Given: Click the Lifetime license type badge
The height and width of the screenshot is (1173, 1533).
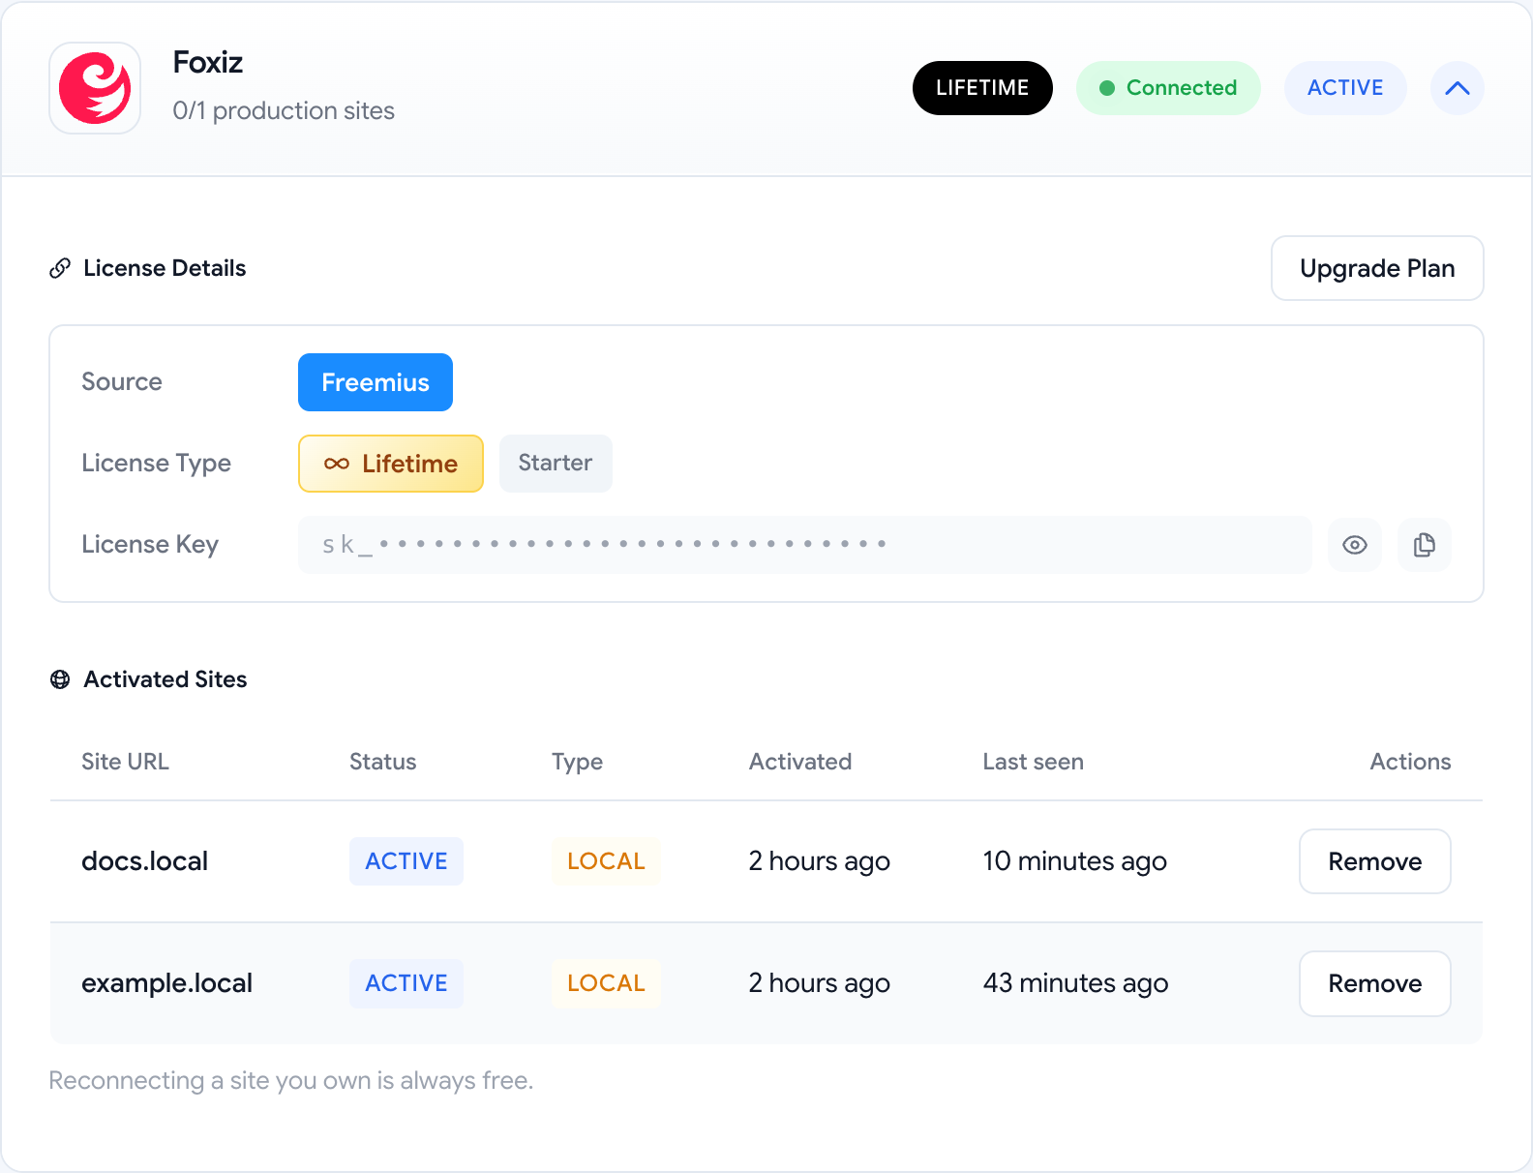Looking at the screenshot, I should click(391, 464).
